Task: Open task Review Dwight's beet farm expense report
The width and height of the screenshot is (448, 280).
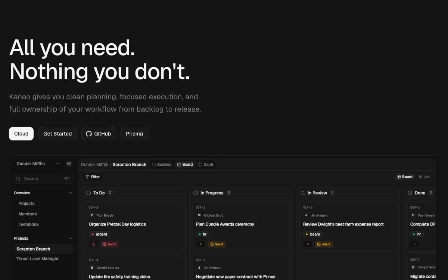Action: tap(343, 224)
